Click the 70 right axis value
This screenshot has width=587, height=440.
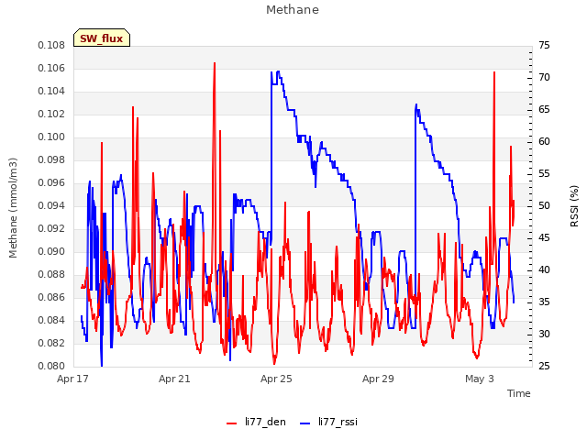(544, 77)
